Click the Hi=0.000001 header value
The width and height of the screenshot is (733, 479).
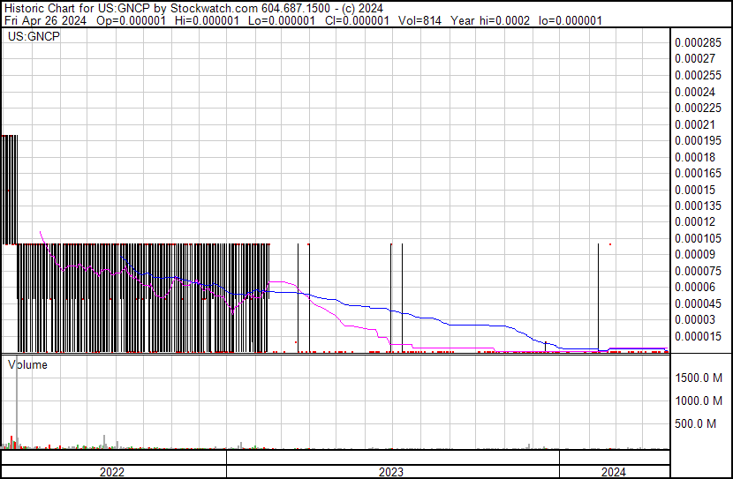point(207,20)
